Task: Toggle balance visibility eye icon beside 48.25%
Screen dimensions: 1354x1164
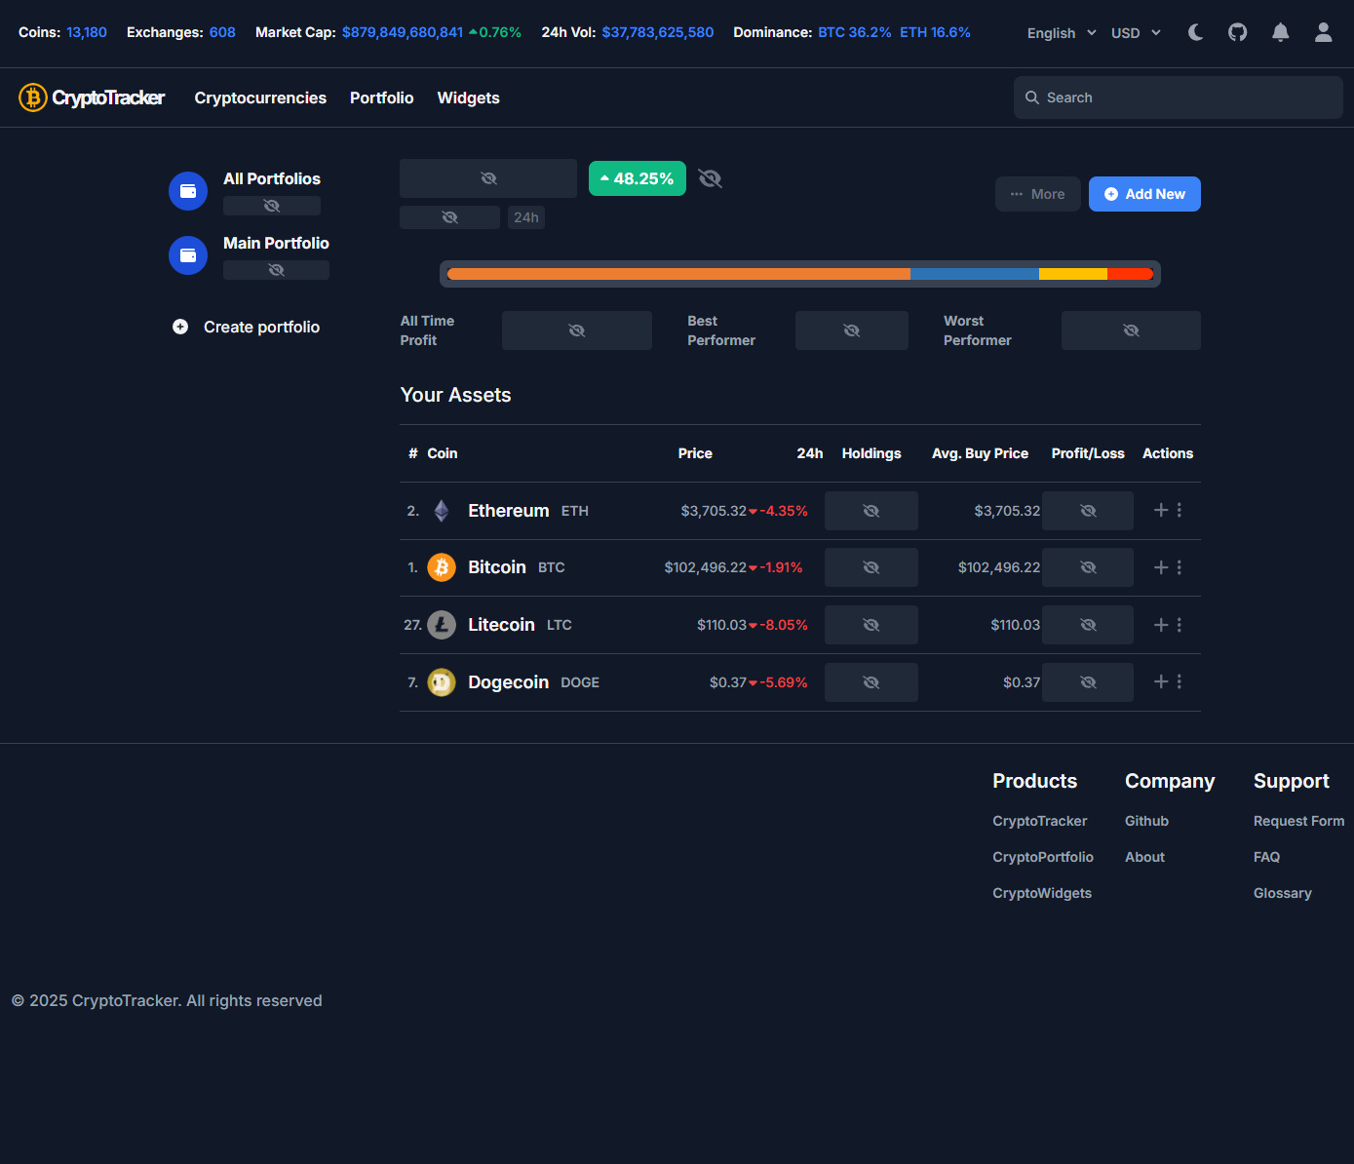Action: [710, 178]
